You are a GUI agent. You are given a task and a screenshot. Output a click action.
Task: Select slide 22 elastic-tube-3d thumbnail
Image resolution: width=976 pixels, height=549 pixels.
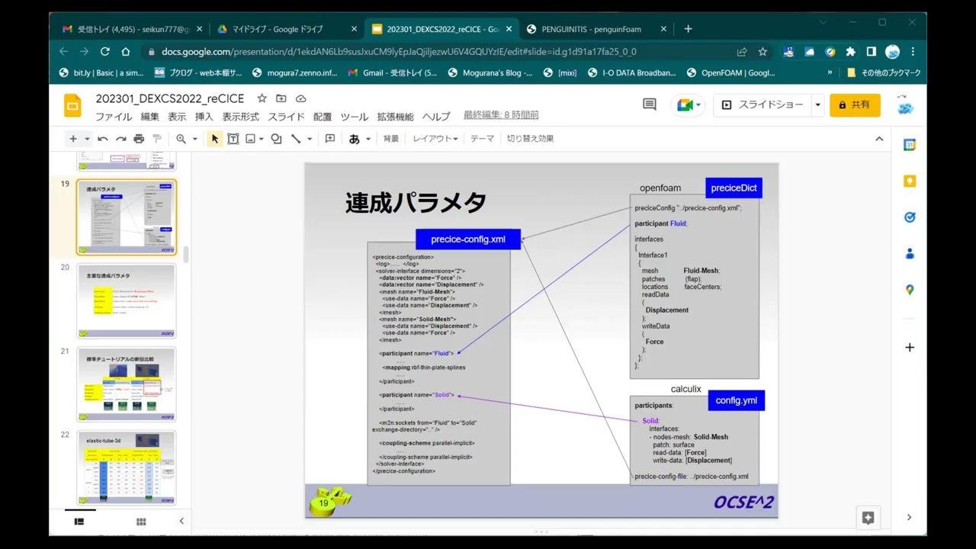click(127, 468)
